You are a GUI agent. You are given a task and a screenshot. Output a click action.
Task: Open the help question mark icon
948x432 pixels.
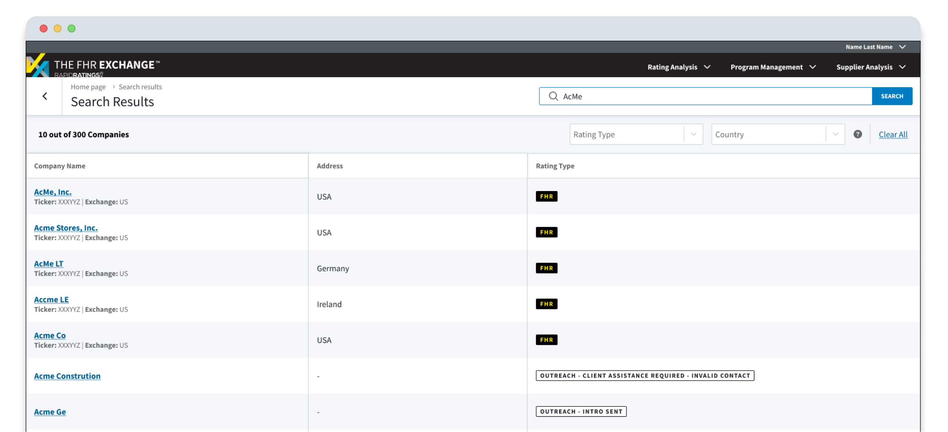tap(857, 134)
